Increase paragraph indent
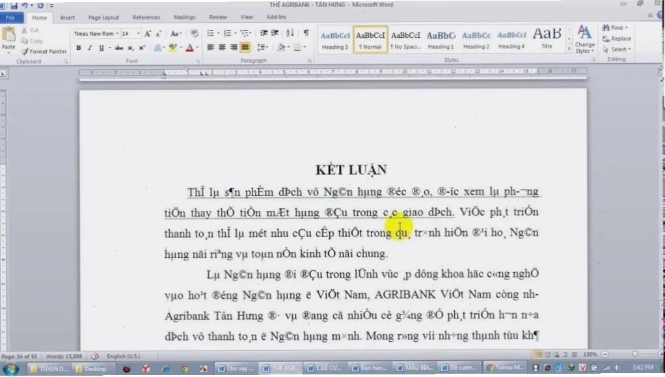This screenshot has width=665, height=377. pos(275,33)
